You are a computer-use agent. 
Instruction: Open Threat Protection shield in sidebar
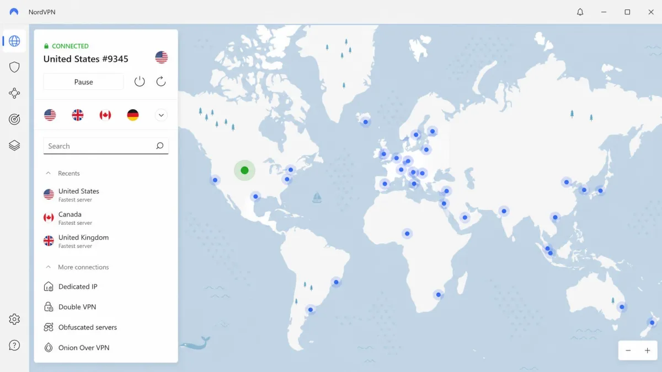pyautogui.click(x=14, y=67)
